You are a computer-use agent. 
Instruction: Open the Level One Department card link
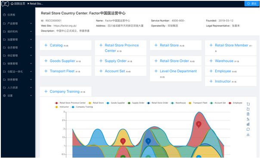click(178, 71)
